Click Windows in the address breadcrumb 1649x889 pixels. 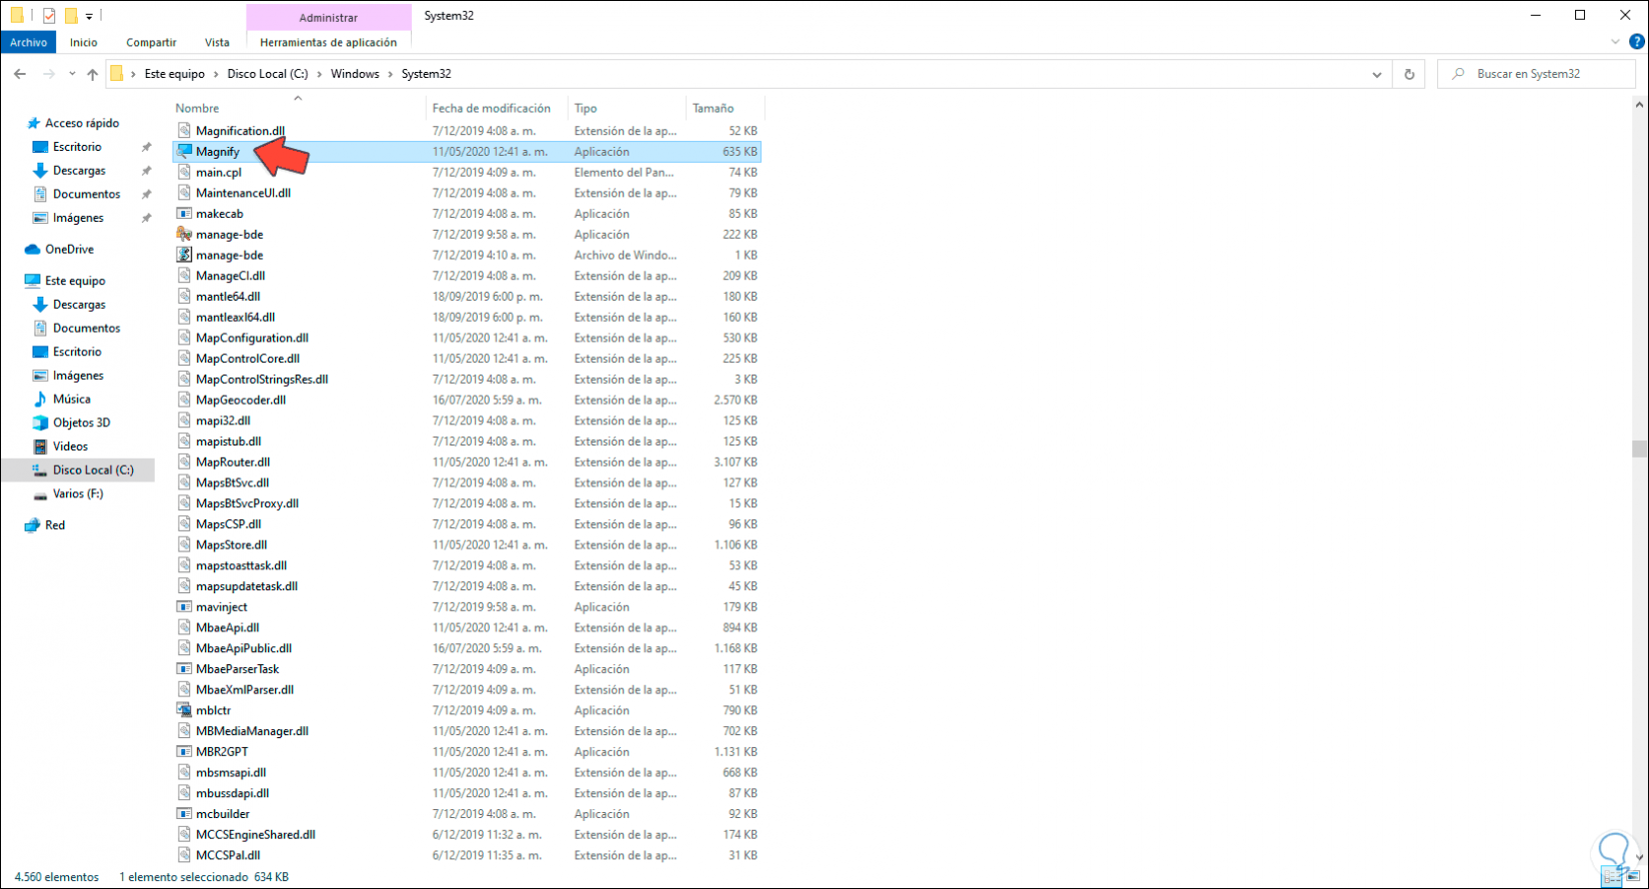[355, 74]
